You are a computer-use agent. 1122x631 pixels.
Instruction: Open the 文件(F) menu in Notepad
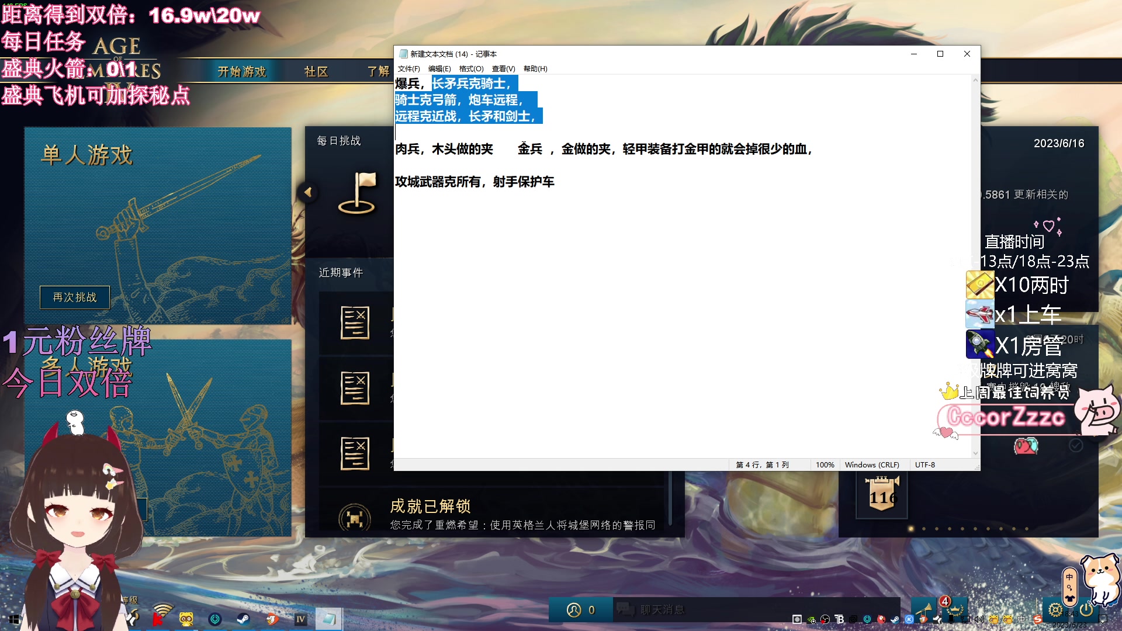coord(408,68)
